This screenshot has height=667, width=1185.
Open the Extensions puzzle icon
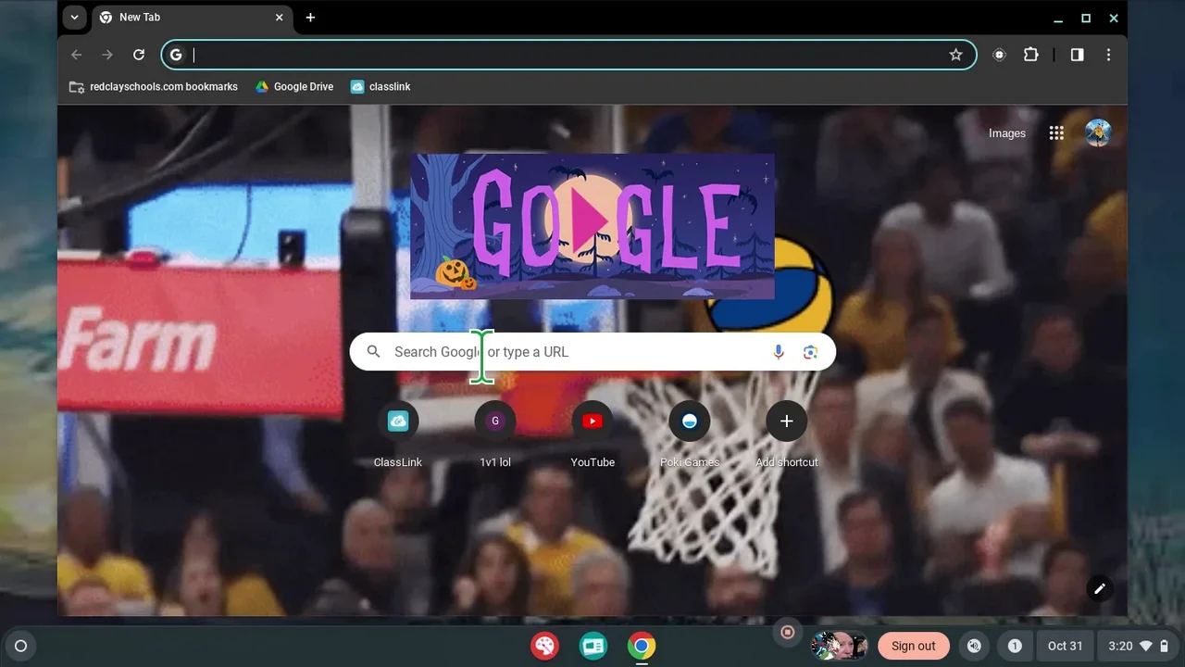point(1030,55)
